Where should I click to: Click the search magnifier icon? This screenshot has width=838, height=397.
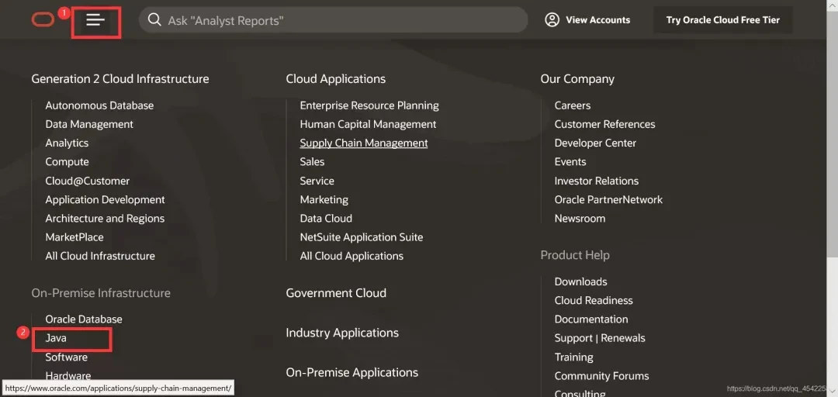(154, 19)
